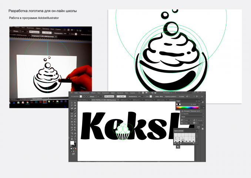Set toolbox paint mode to solid Color
Screen dimensions: 251x178
[x=71, y=148]
